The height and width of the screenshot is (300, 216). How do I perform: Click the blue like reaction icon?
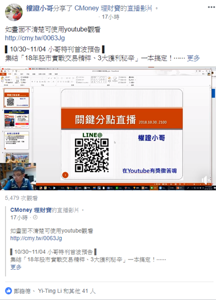click(8, 291)
